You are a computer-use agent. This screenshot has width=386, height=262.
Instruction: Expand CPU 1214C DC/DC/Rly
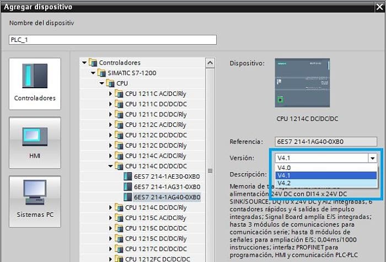pyautogui.click(x=110, y=207)
